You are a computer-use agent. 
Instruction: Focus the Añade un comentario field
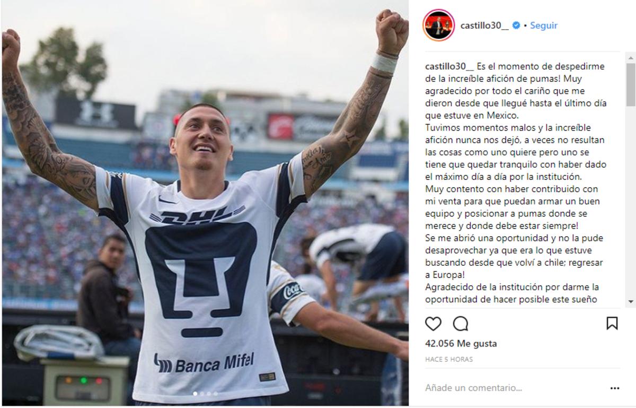pos(514,388)
